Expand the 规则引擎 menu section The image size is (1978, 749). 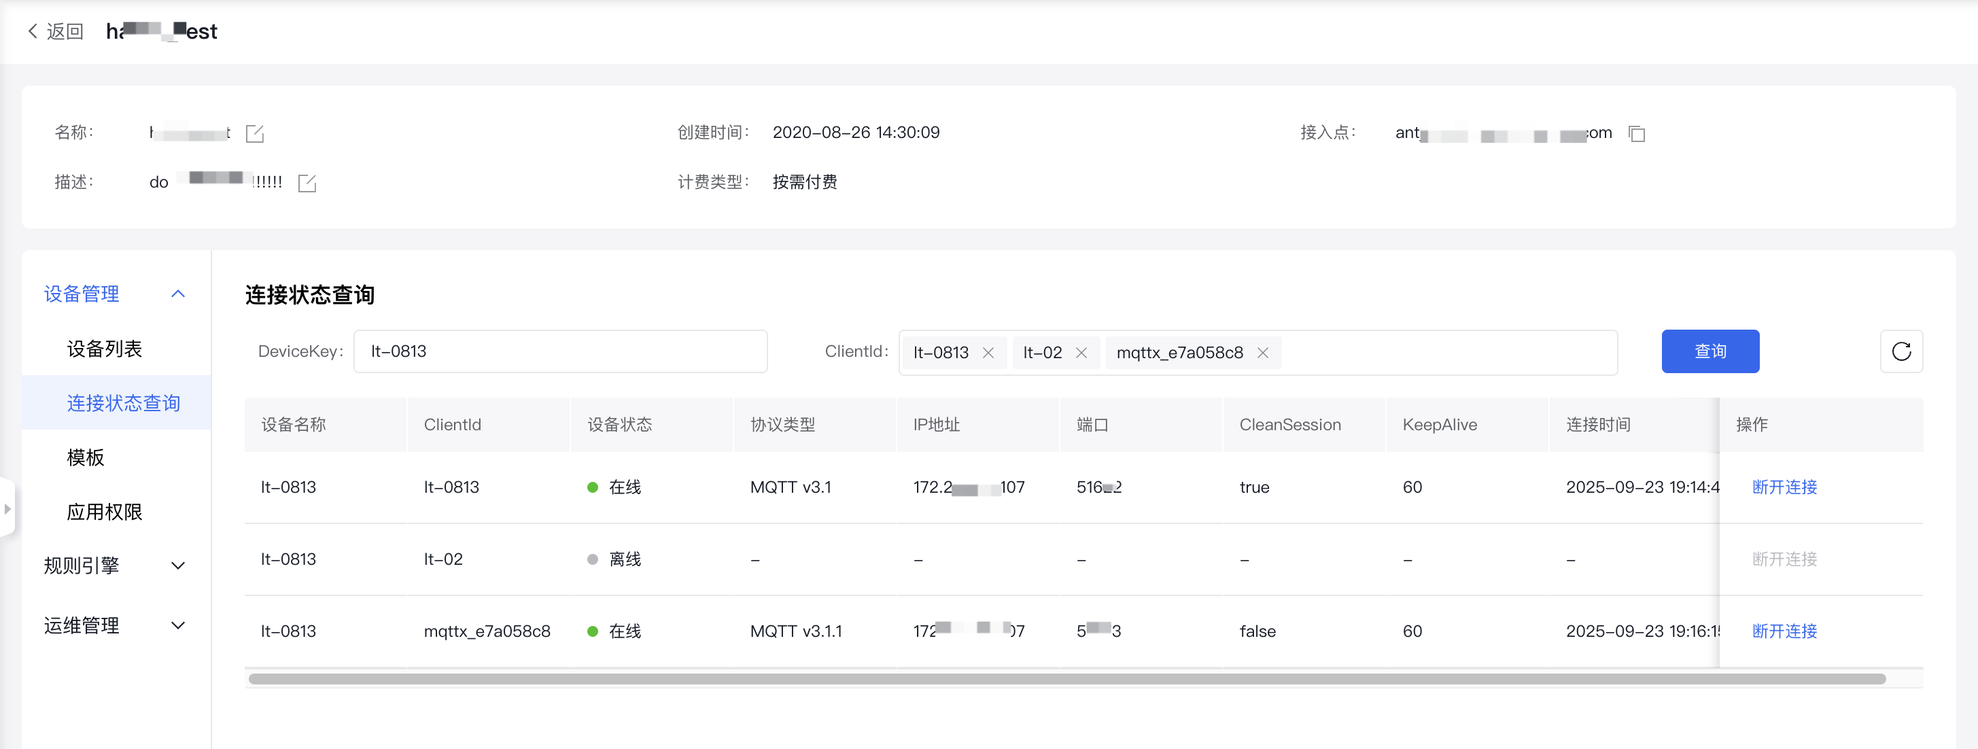click(x=177, y=565)
